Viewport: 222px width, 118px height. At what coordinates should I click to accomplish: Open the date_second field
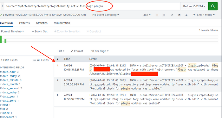(x=10, y=88)
